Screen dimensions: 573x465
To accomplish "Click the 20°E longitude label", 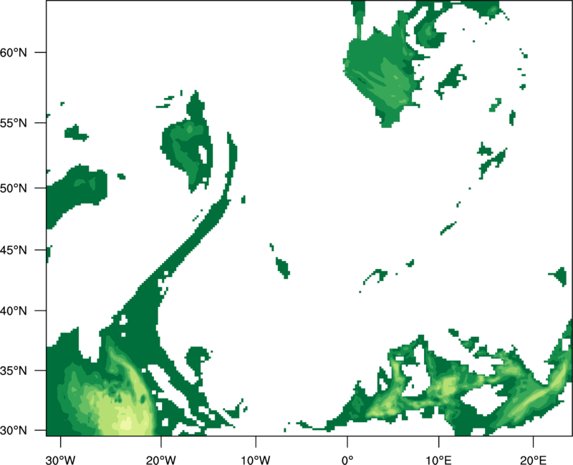I will coord(533,460).
